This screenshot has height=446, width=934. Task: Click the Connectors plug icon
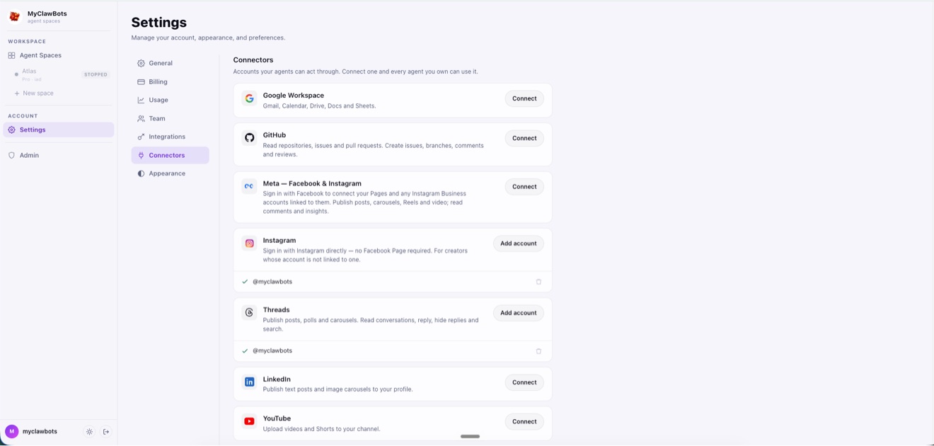141,155
